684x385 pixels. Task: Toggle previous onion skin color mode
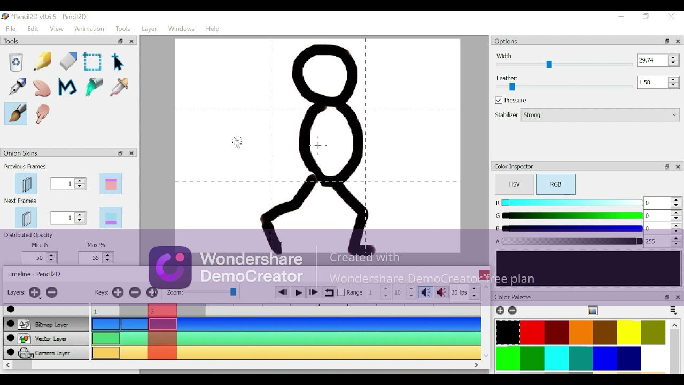pos(111,184)
